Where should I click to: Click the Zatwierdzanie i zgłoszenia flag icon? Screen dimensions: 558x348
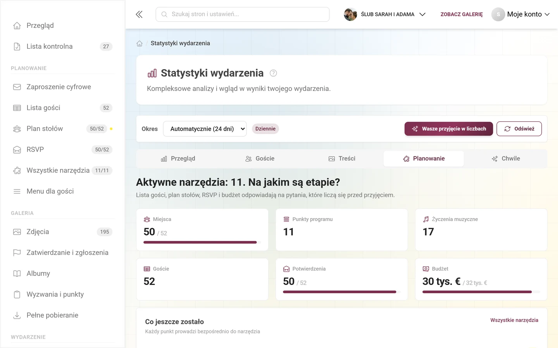click(17, 253)
